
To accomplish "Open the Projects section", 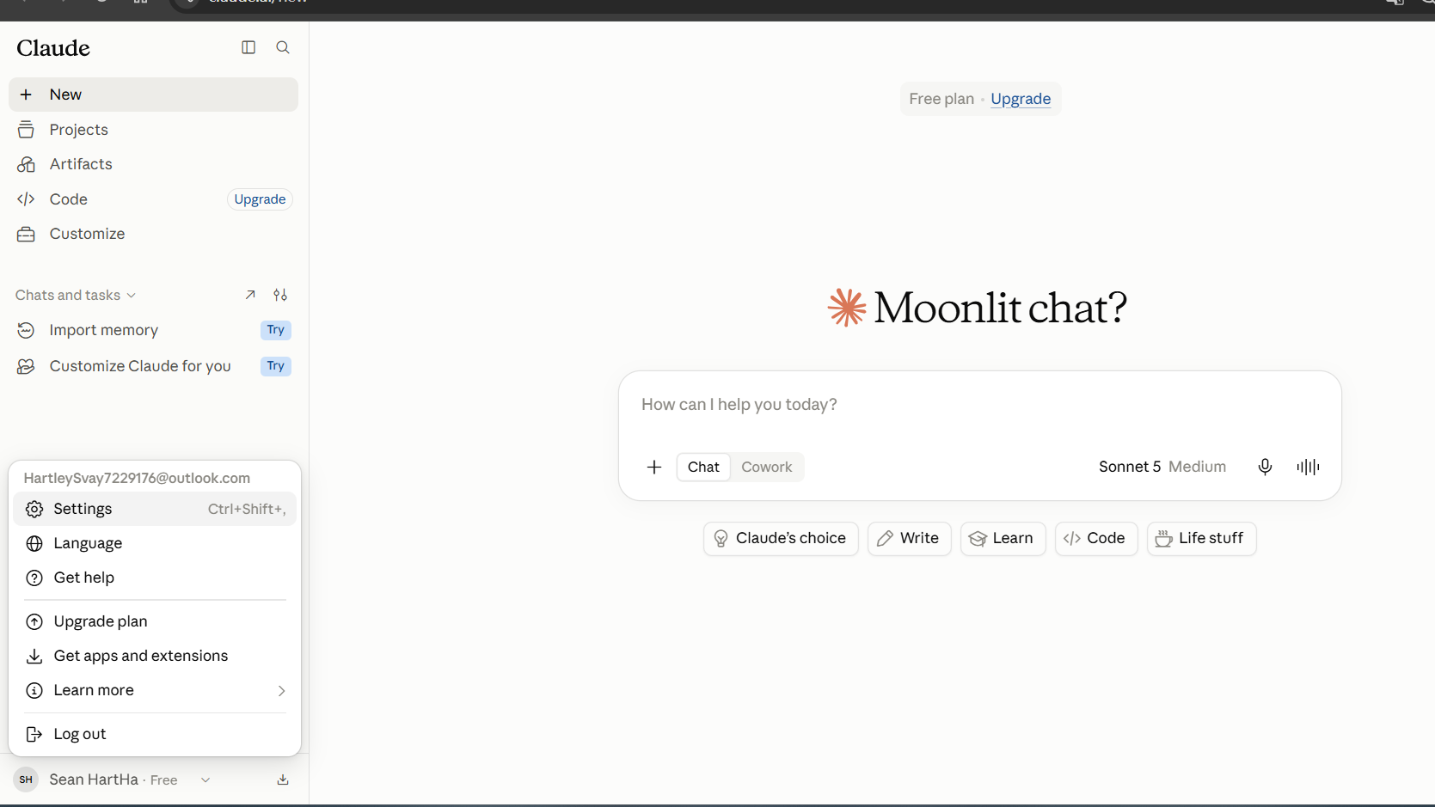I will click(x=153, y=130).
